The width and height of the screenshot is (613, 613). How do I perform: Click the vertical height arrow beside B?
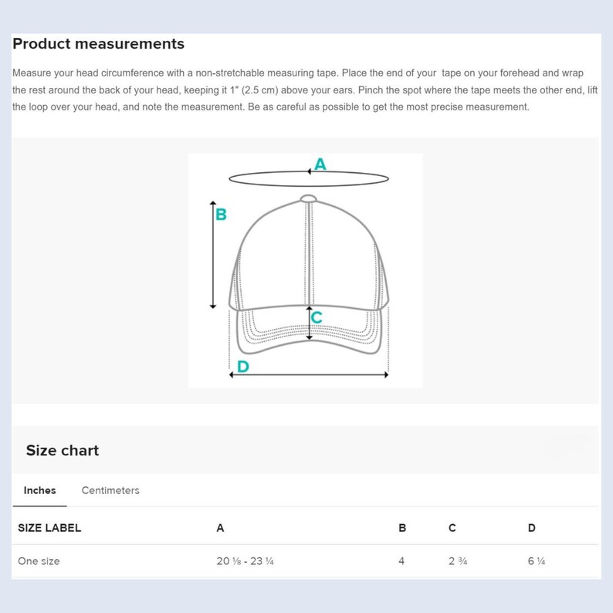tap(213, 255)
